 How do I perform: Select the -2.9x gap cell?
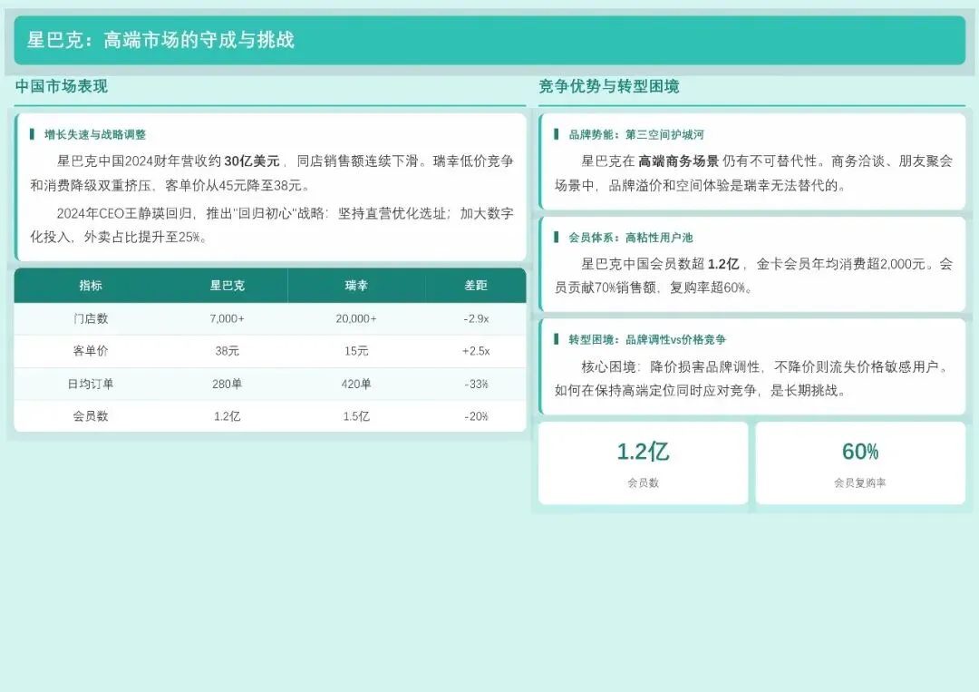476,318
